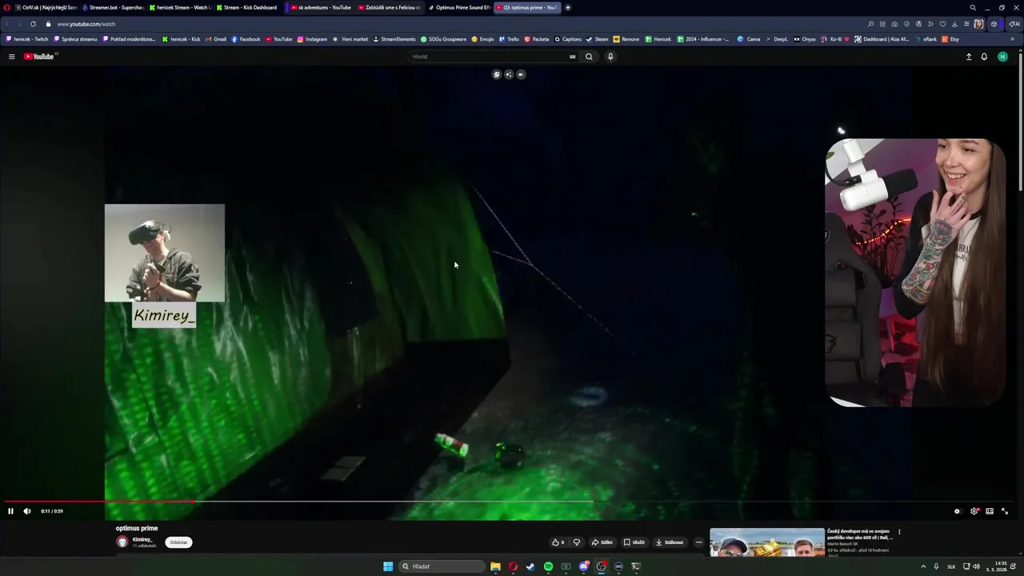The image size is (1024, 576).
Task: Open the Etsy bookmark
Action: [950, 39]
